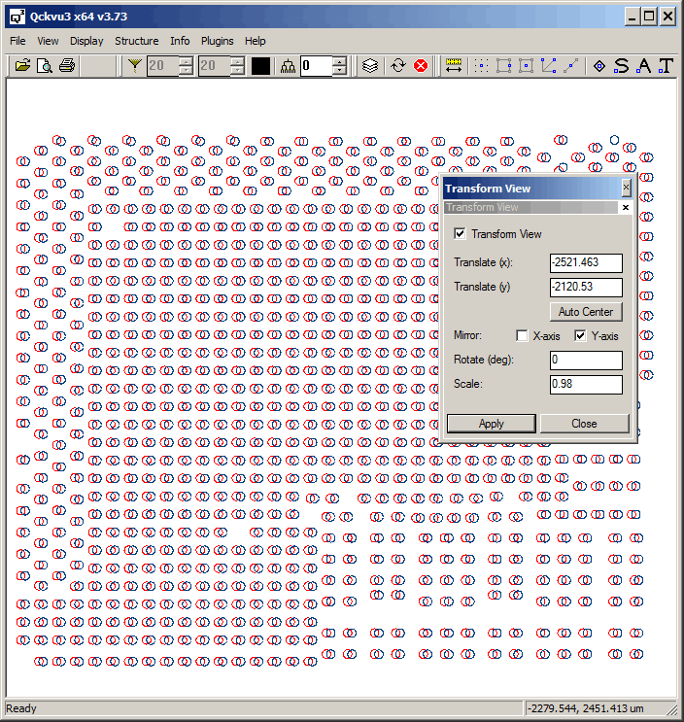This screenshot has width=684, height=722.
Task: Click the T toolbar icon
Action: coord(666,66)
